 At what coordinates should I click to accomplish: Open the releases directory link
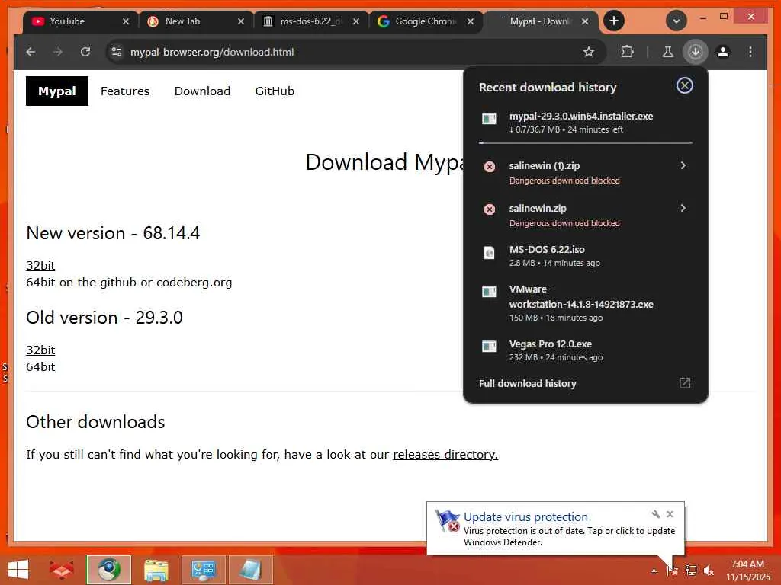(445, 455)
